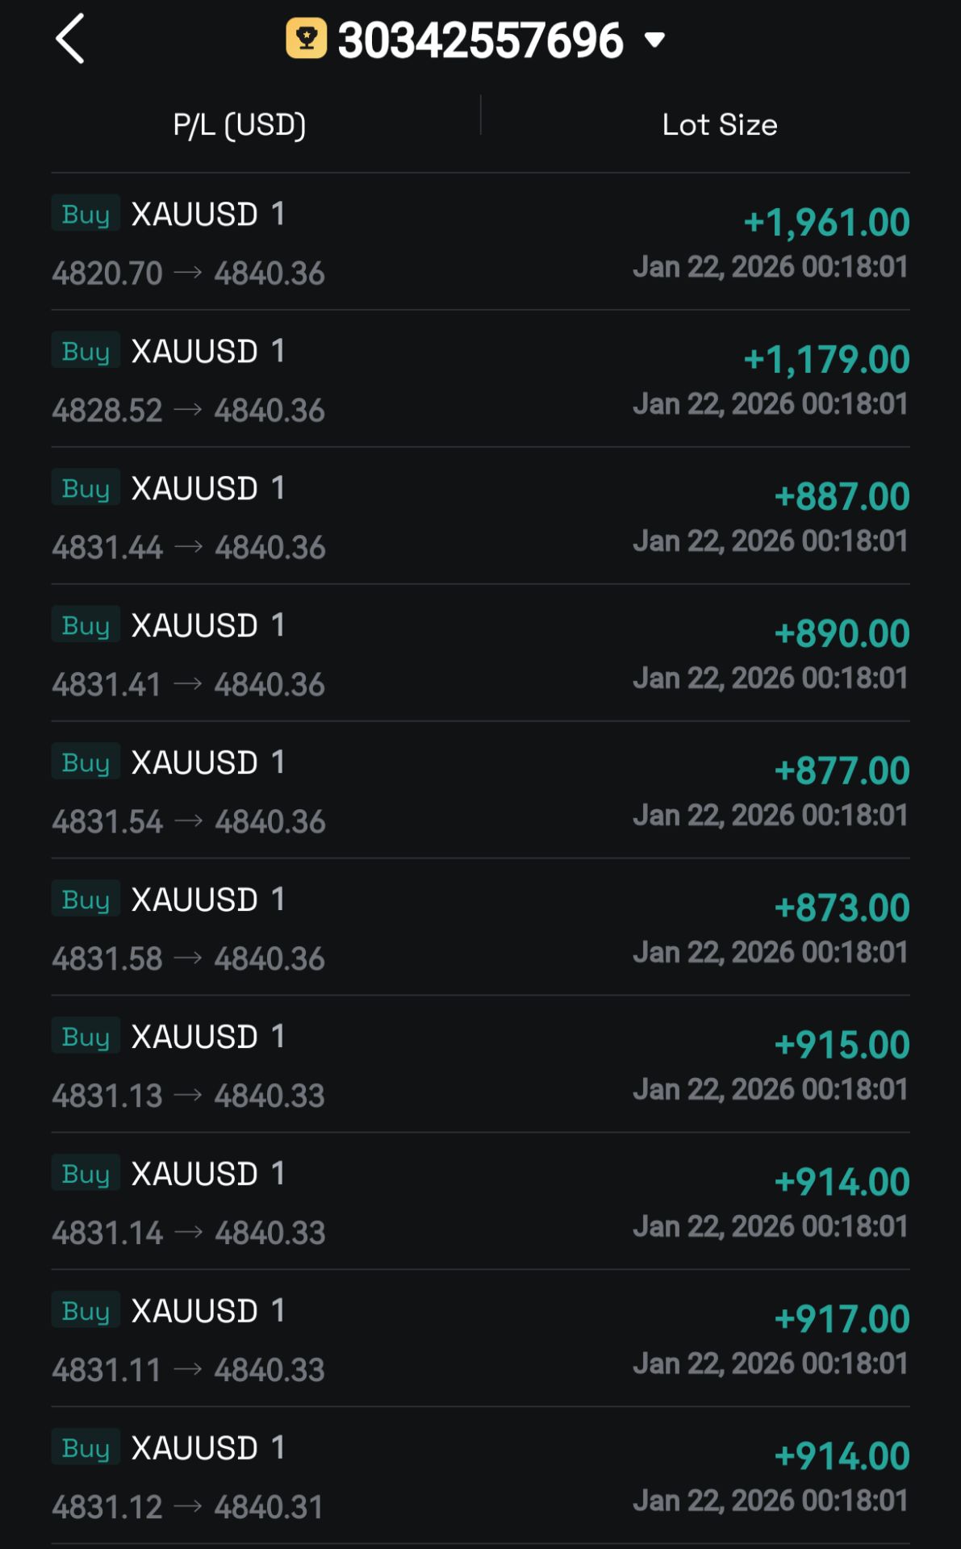Tap the Buy tag on the 4828.52 trade
The height and width of the screenshot is (1549, 961).
tap(86, 351)
